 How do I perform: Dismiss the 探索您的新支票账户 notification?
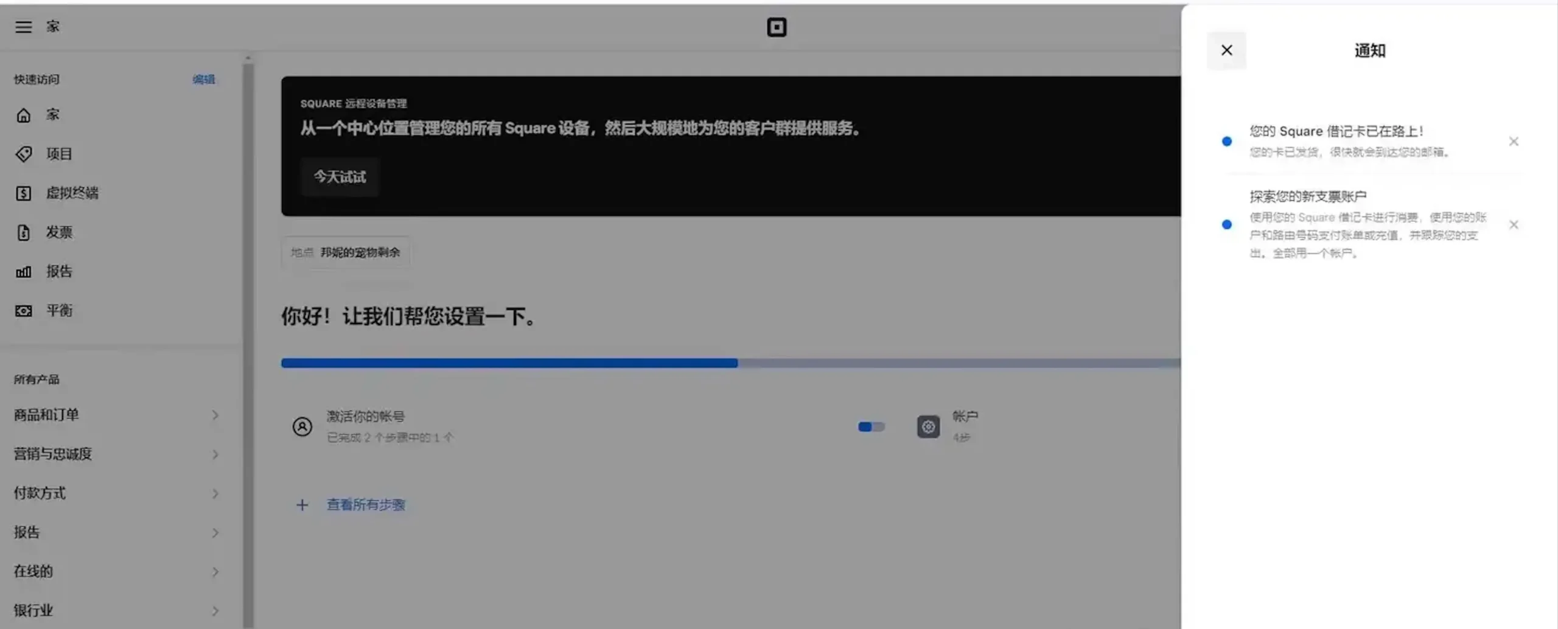point(1513,225)
